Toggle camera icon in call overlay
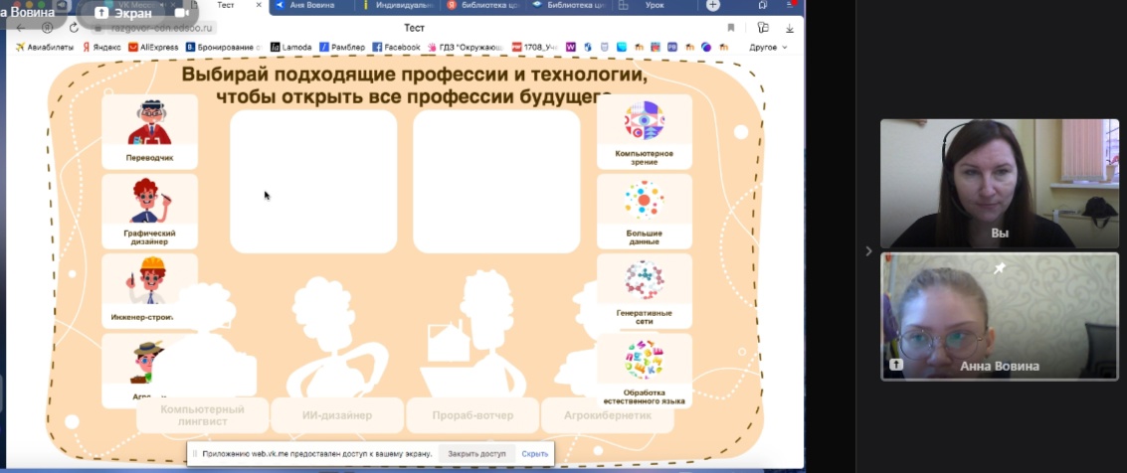Viewport: 1127px width, 473px height. [182, 13]
